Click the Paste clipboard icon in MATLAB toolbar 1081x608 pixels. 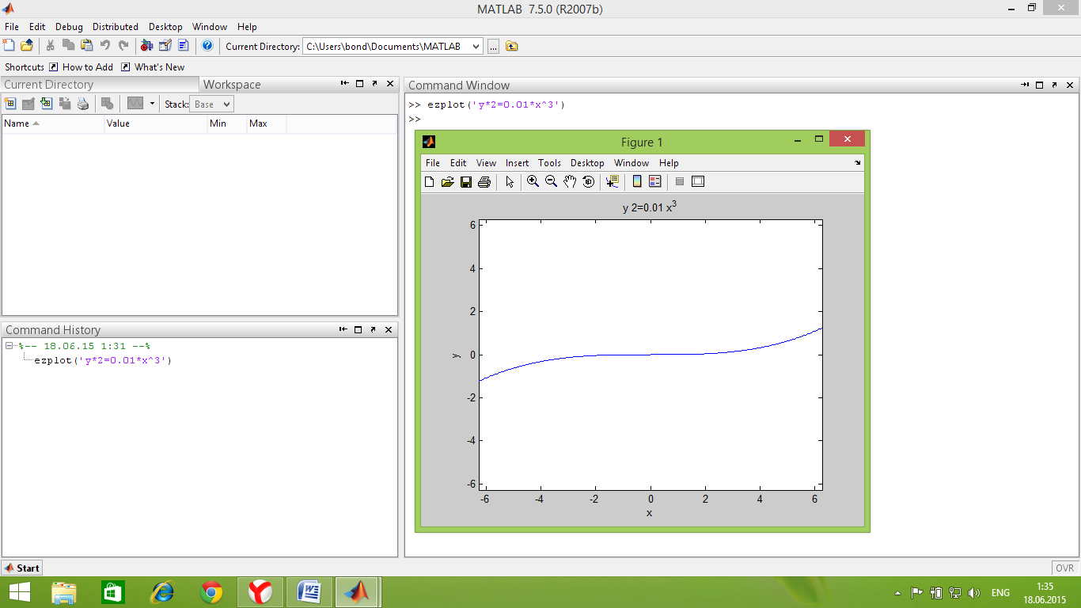(87, 46)
